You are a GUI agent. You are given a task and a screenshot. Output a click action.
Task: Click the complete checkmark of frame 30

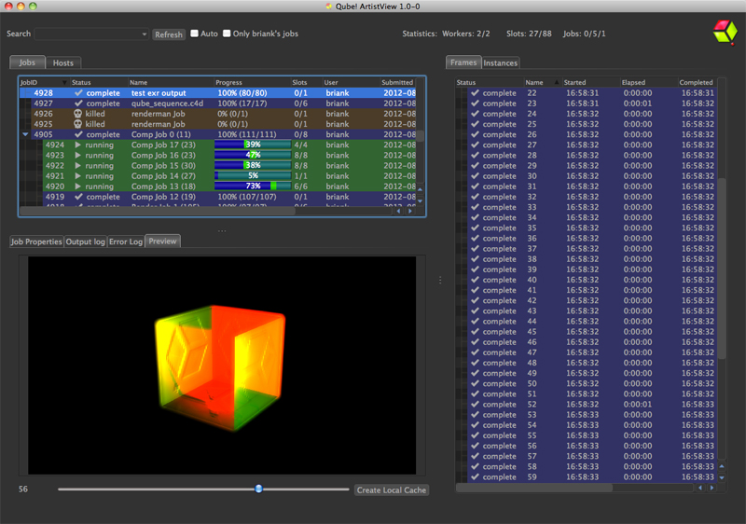[x=475, y=176]
